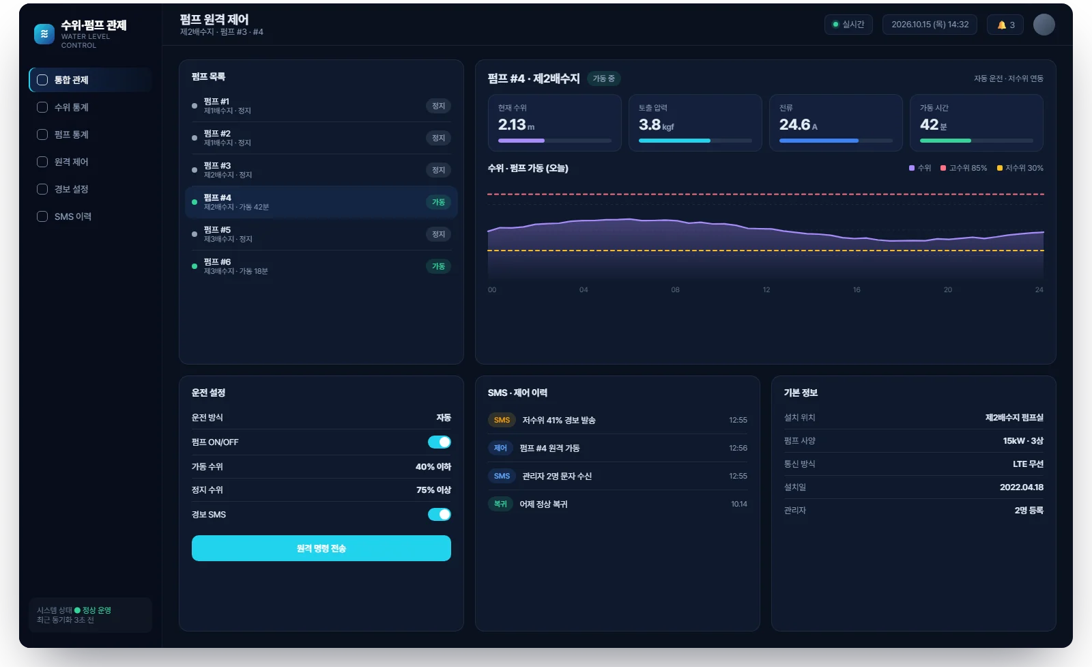
Task: Click the date 2026.10.15 14:32 display
Action: coord(930,25)
